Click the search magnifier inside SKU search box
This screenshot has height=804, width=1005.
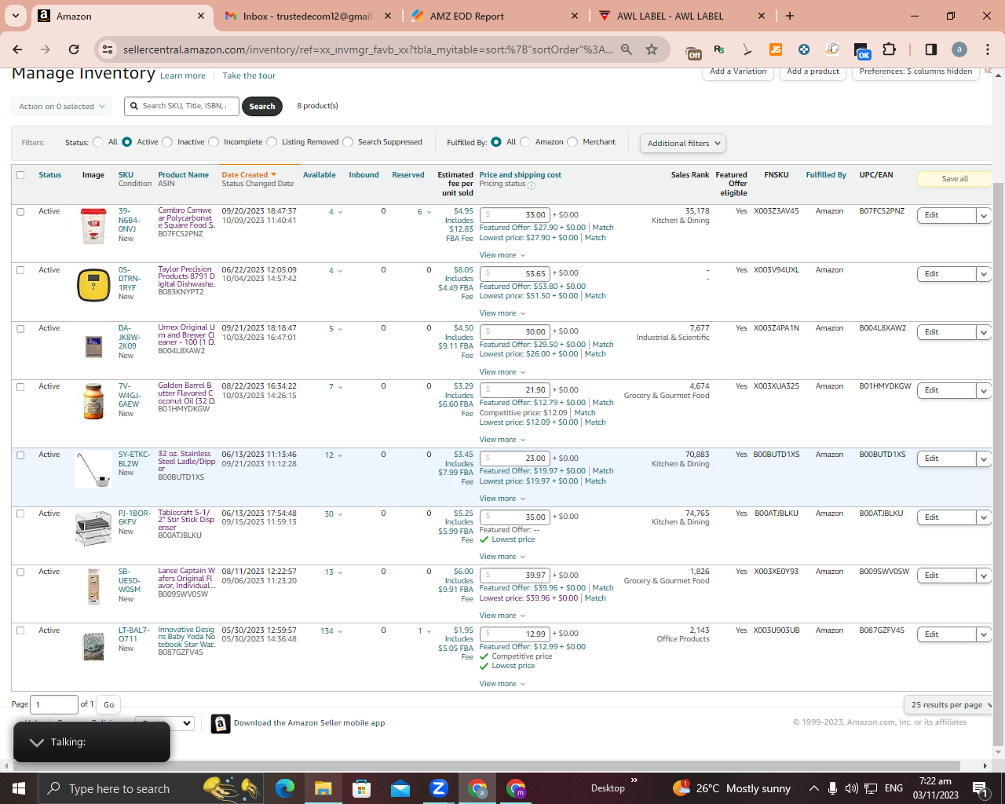(135, 106)
